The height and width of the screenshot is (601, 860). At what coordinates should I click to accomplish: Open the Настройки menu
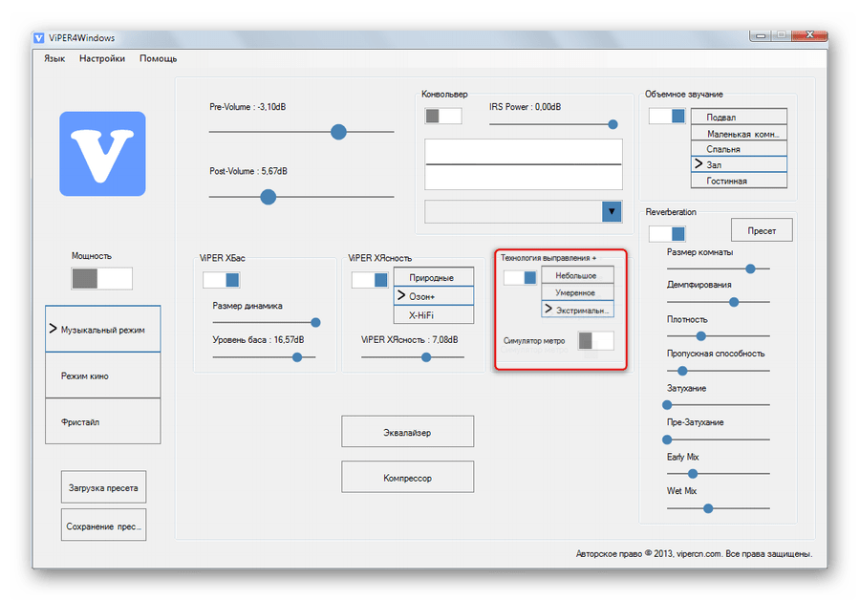pos(101,58)
